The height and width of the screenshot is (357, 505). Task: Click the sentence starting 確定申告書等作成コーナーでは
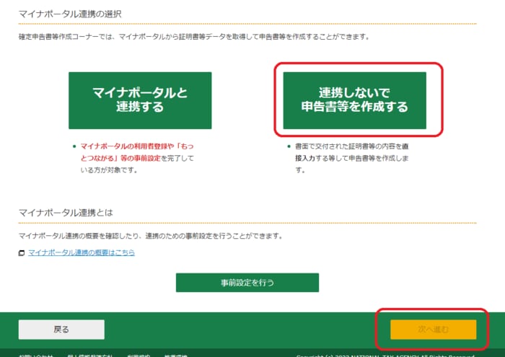point(194,37)
